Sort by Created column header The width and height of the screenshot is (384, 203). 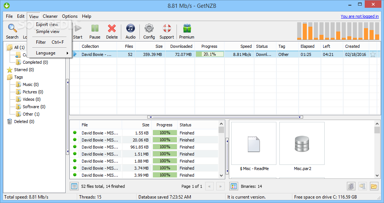pyautogui.click(x=356, y=46)
